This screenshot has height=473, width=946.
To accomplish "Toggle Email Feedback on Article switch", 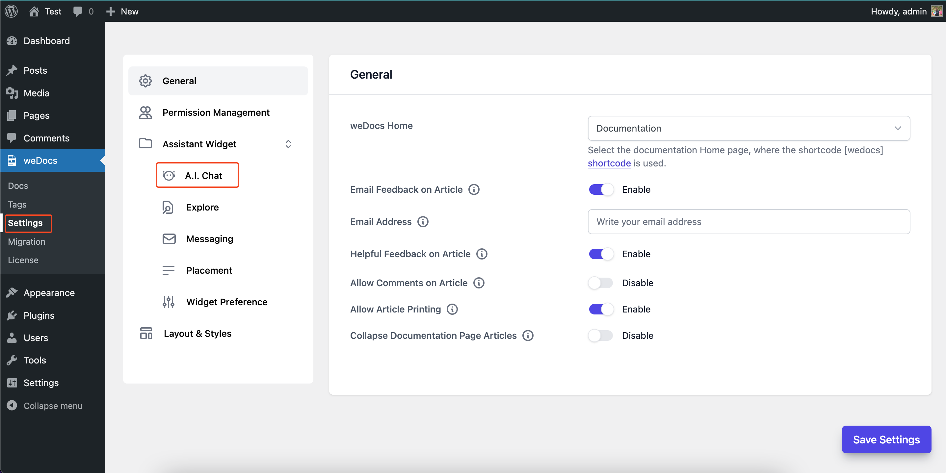I will pos(601,189).
